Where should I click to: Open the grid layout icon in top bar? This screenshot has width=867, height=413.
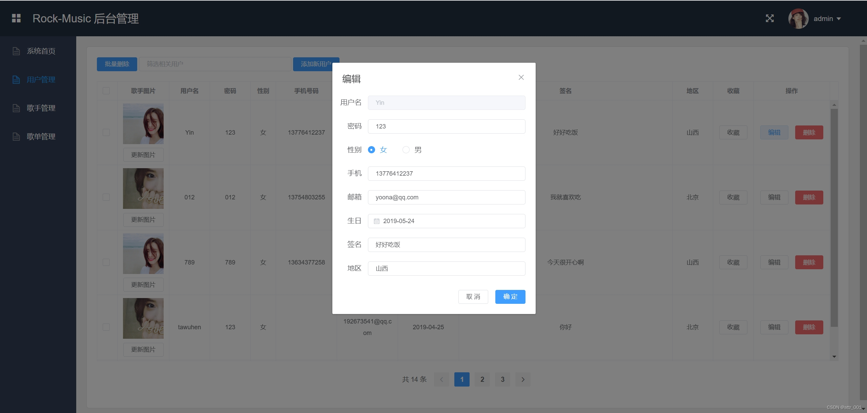[16, 18]
